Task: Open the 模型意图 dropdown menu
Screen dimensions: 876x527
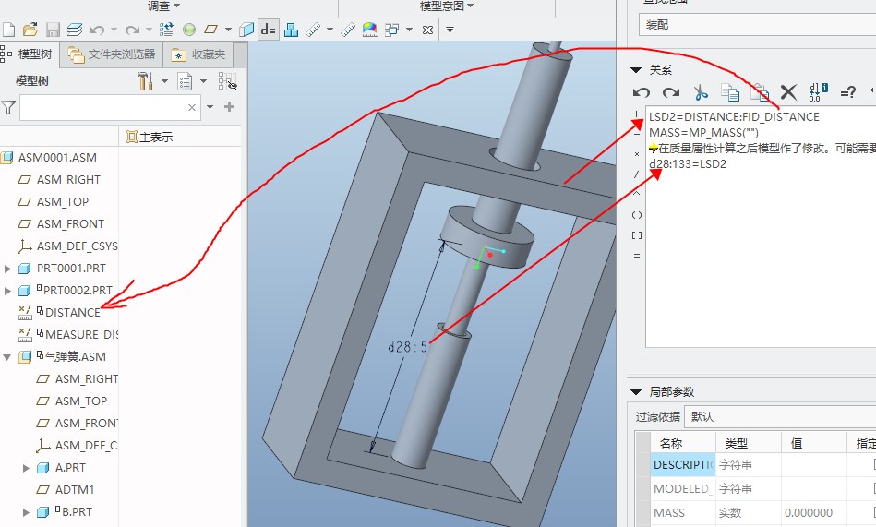Action: coord(447,6)
